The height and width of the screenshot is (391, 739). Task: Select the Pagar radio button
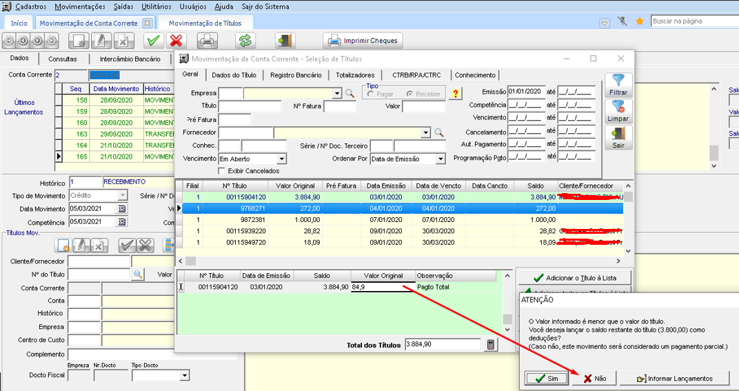371,94
